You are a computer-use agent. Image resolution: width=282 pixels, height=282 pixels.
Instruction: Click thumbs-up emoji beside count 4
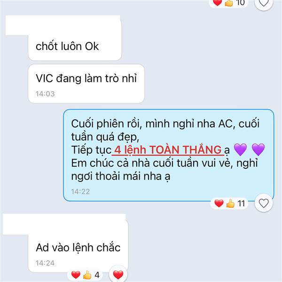click(87, 275)
